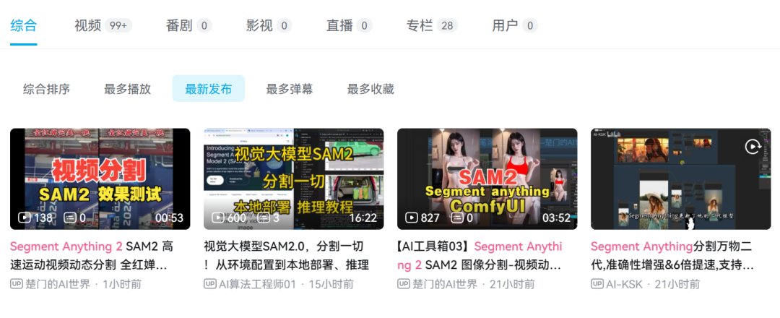The height and width of the screenshot is (318, 780).
Task: Visit uploader 楚门的AI世界 posted 1小时前
Action: click(x=58, y=284)
